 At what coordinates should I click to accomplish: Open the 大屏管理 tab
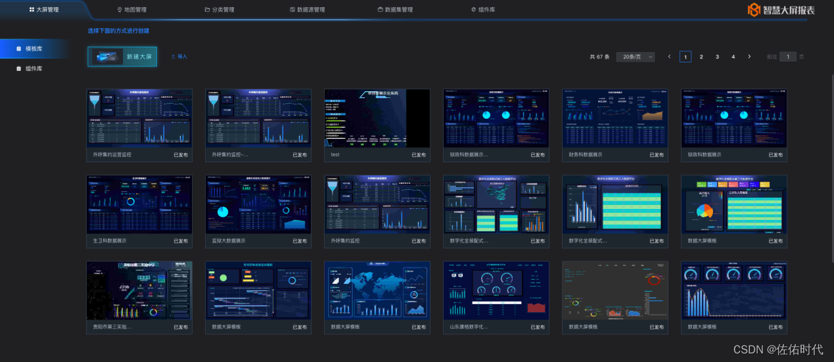click(x=44, y=10)
